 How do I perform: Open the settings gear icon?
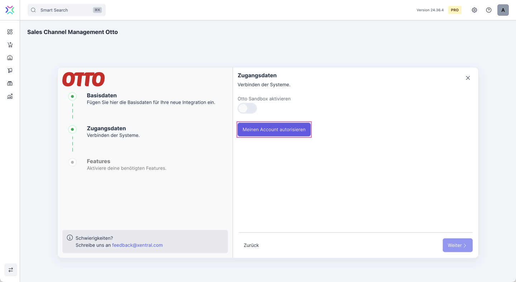474,10
